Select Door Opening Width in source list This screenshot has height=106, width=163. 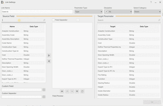pos(10,67)
